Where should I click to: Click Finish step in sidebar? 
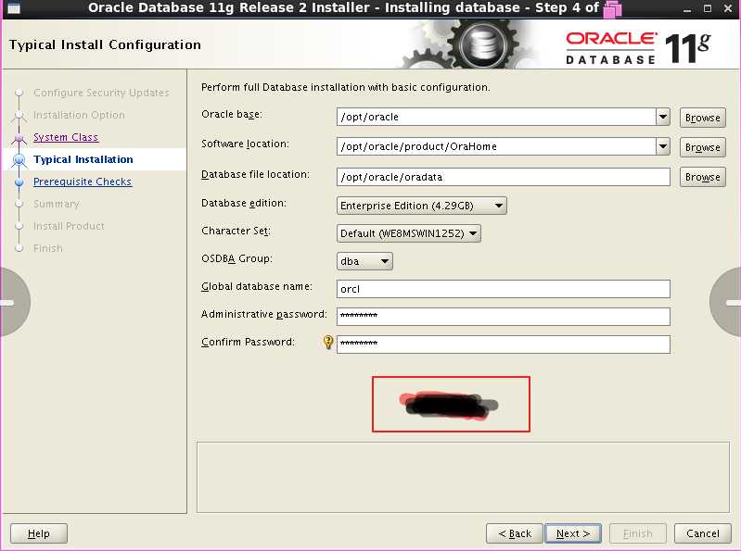tap(47, 248)
